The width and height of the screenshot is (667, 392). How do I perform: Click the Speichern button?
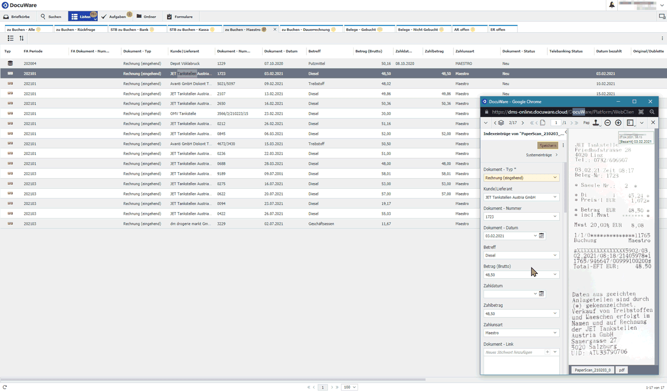coord(548,145)
